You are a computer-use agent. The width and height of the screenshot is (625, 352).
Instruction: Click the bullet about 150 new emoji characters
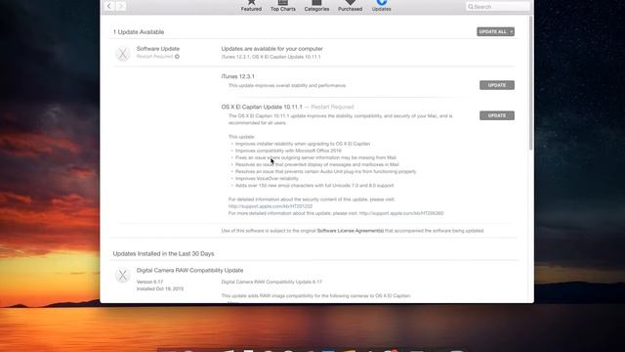pos(314,186)
